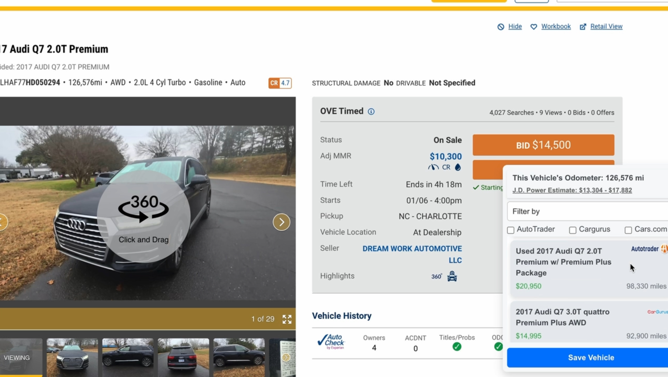
Task: Click the Hide icon with slashed circle
Action: [501, 27]
